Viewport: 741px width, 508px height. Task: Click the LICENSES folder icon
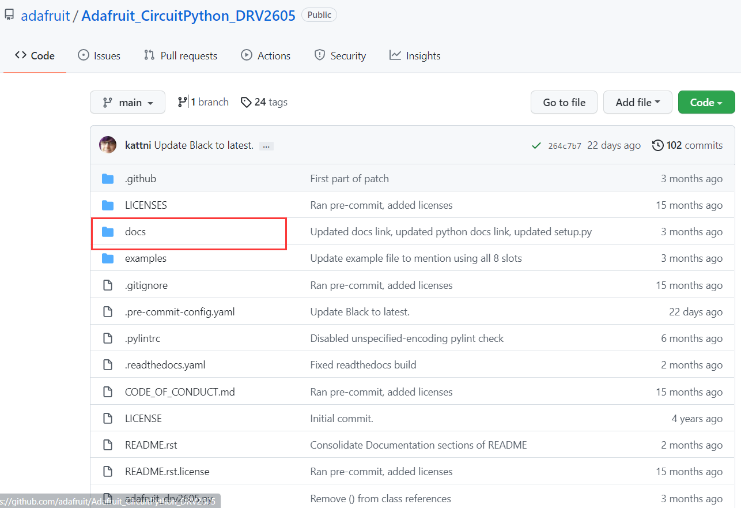point(108,205)
